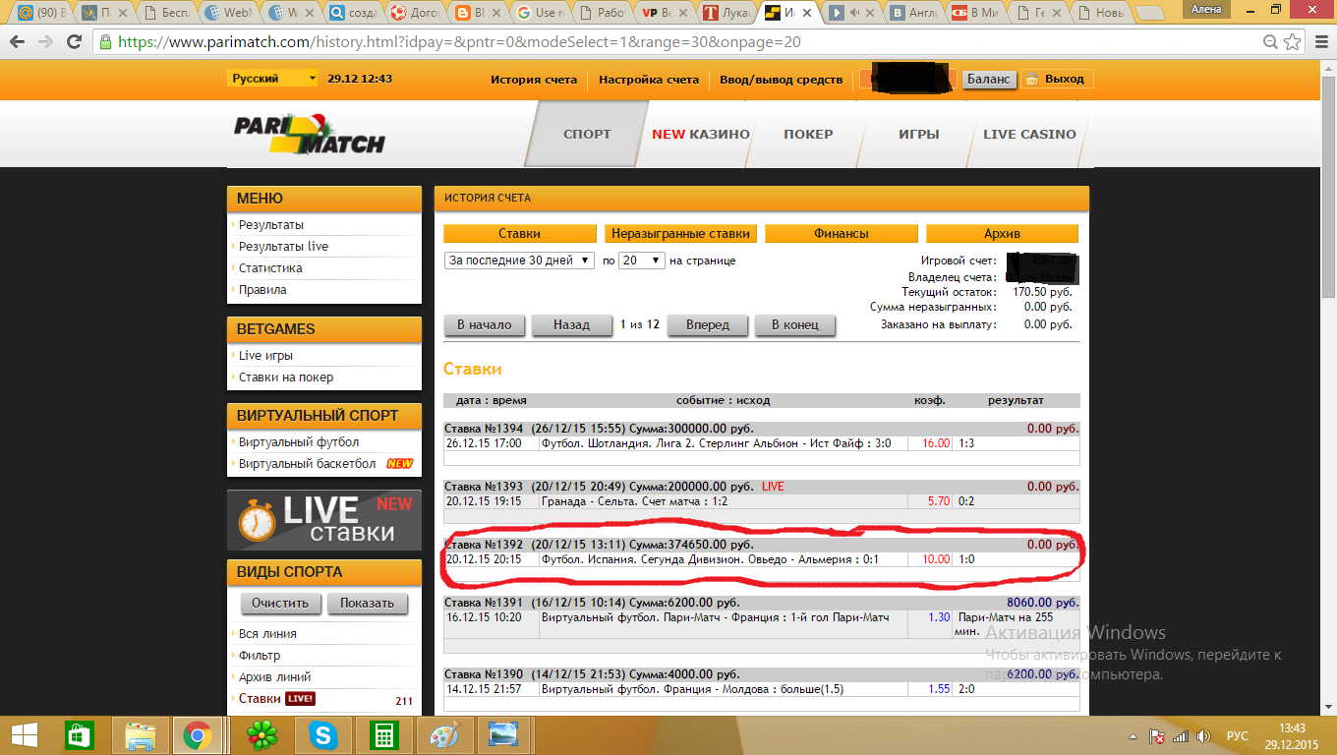Open Вся линия in sports list

267,634
